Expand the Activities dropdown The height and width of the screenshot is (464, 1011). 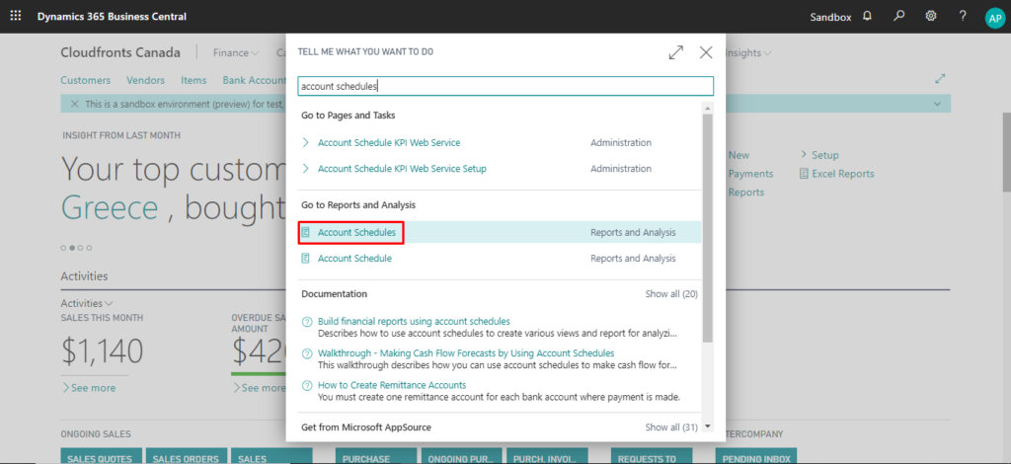pos(87,303)
